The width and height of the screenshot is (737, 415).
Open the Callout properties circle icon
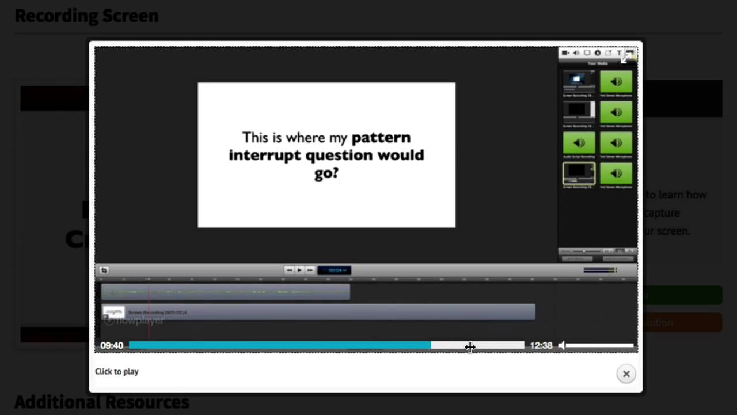(598, 53)
